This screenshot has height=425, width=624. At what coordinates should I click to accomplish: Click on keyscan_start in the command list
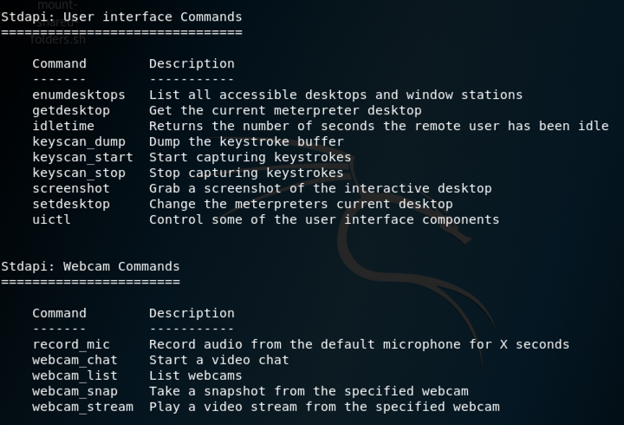pos(82,157)
